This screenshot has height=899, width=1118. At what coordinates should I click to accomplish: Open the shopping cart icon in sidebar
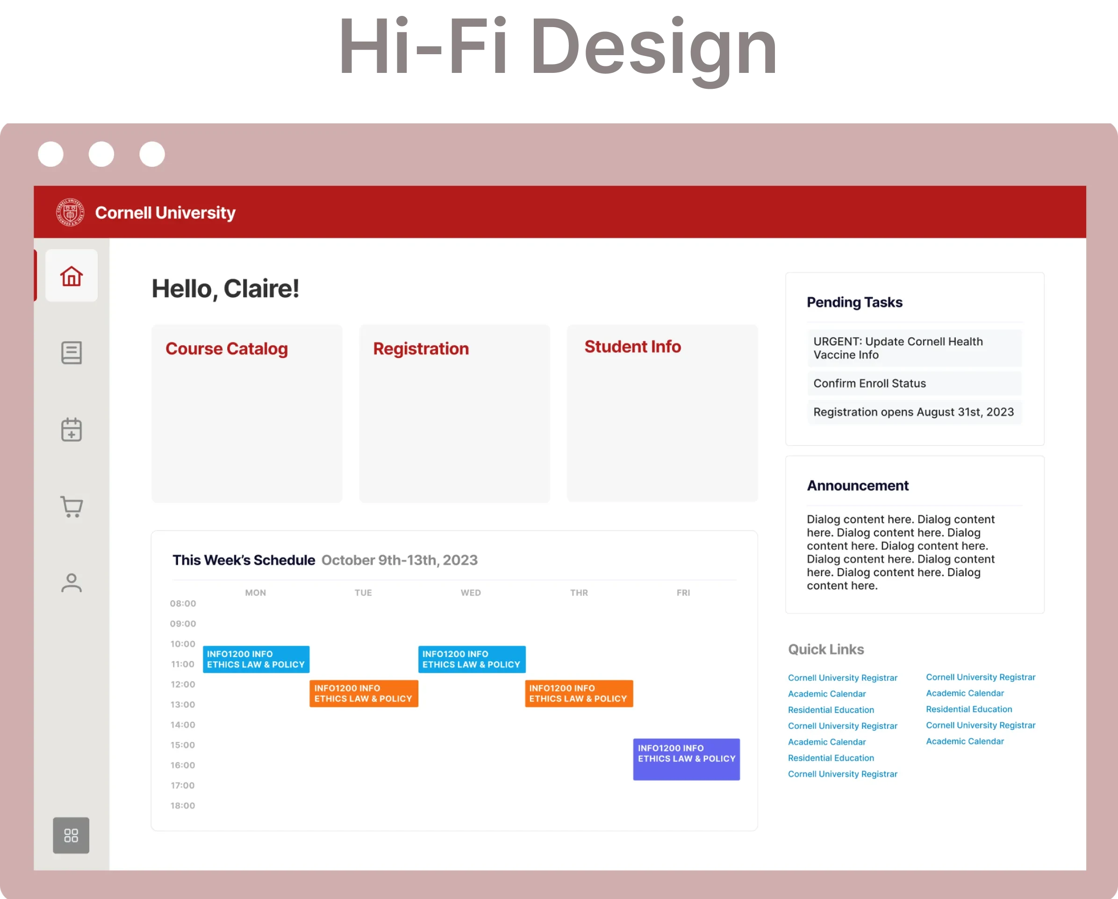72,507
